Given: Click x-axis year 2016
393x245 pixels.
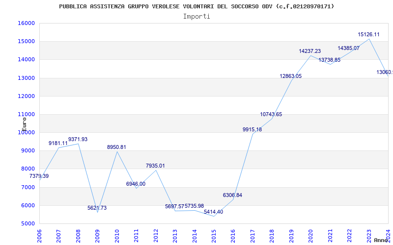Looking at the screenshot, I should click(233, 235).
